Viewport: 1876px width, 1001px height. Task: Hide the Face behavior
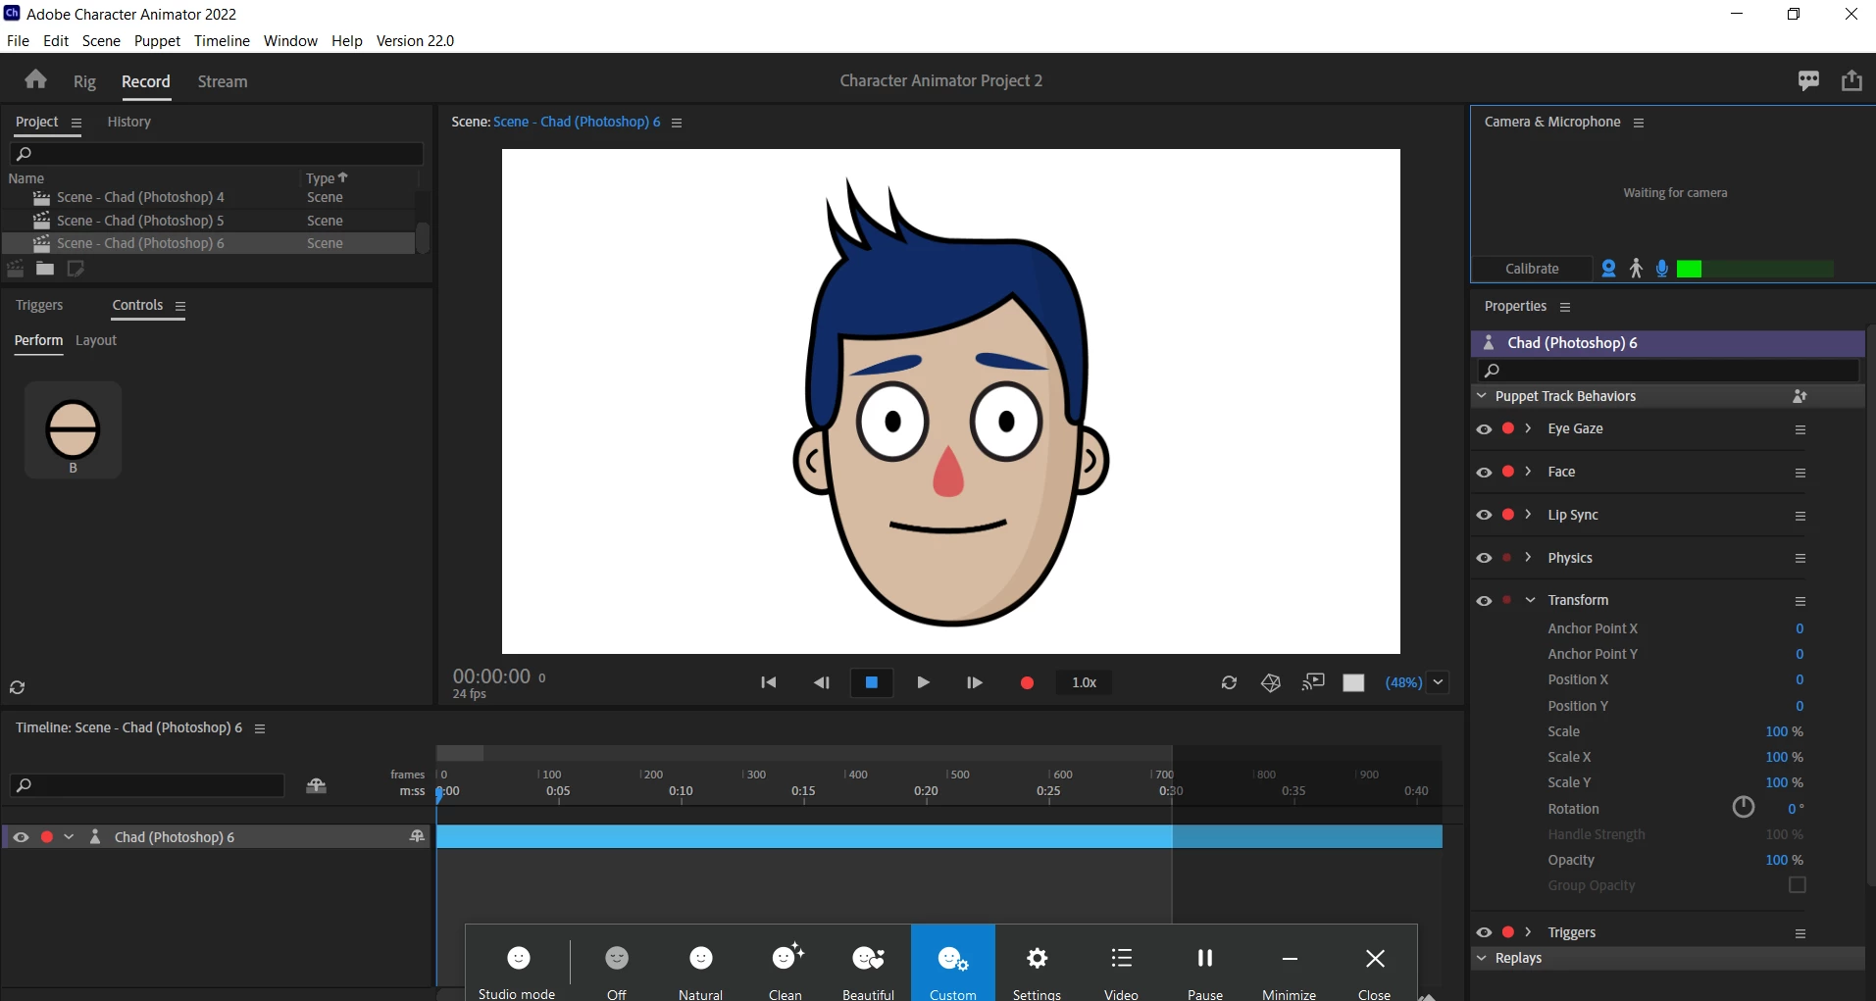tap(1484, 473)
